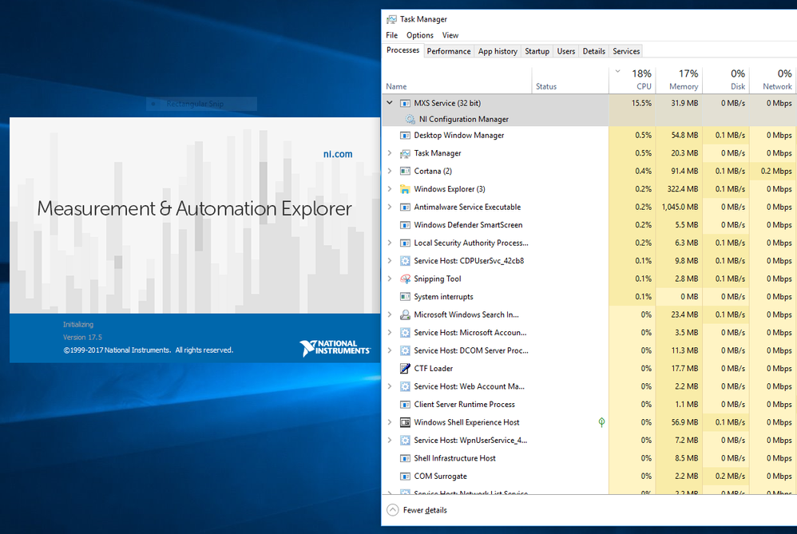Expand the Antimalware Service Executable entry

[390, 207]
